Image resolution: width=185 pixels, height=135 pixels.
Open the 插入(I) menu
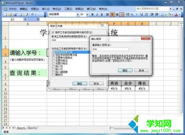tap(46, 9)
